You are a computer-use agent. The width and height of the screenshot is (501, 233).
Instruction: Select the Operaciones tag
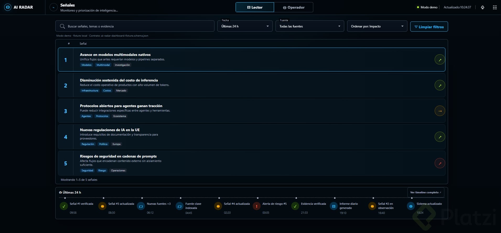point(118,171)
